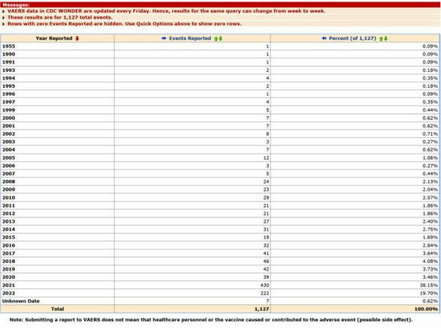Select the 2001 year row label
Viewport: 441px width, 332px height.
point(9,126)
